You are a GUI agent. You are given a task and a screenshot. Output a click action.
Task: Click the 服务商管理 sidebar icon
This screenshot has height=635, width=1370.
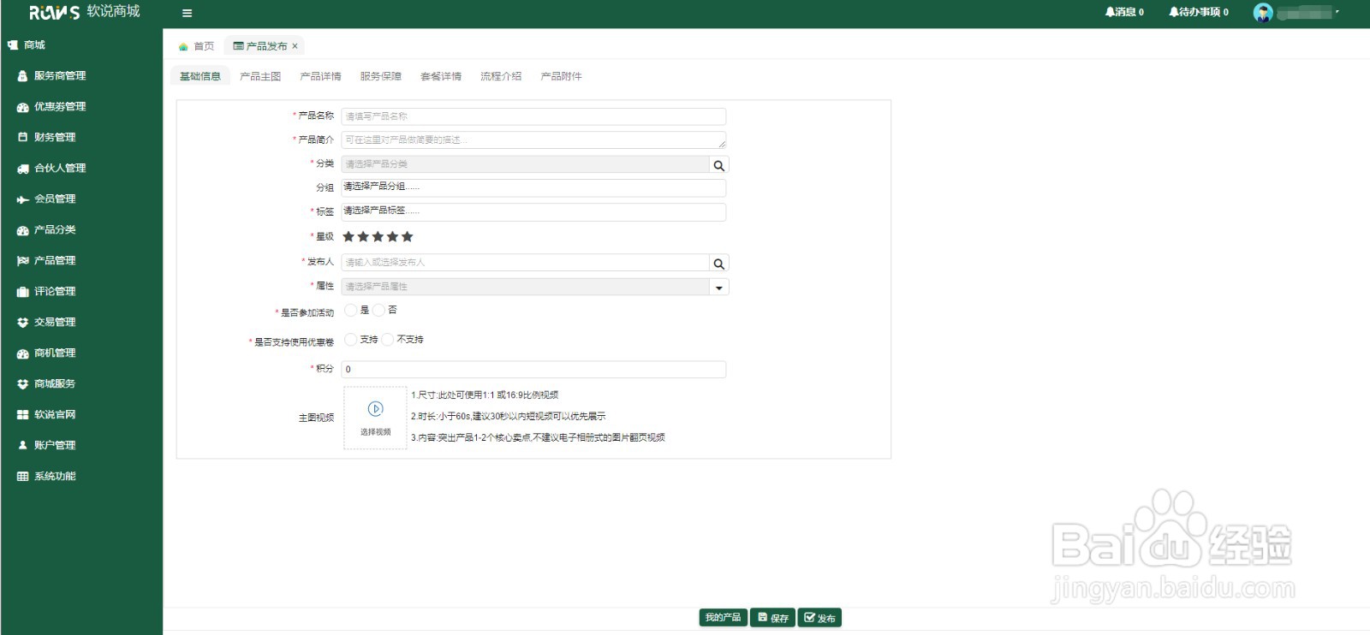click(23, 76)
